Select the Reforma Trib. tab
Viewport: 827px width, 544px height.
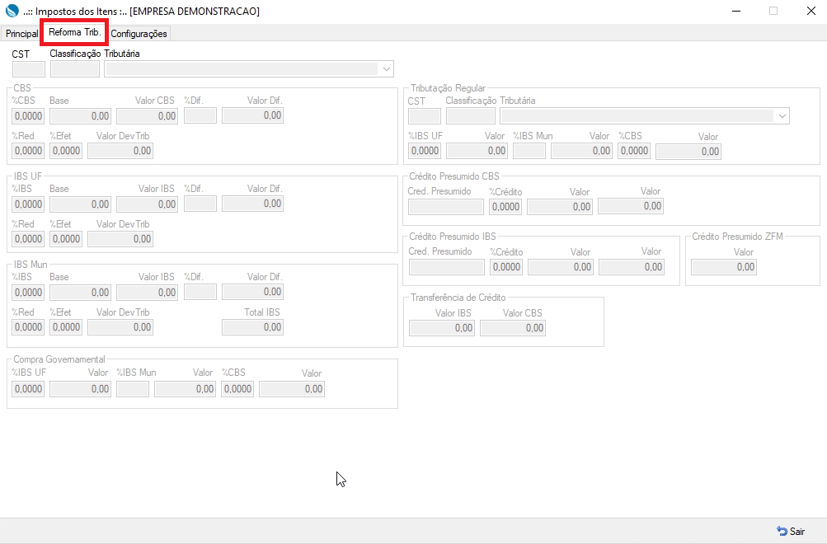point(74,32)
